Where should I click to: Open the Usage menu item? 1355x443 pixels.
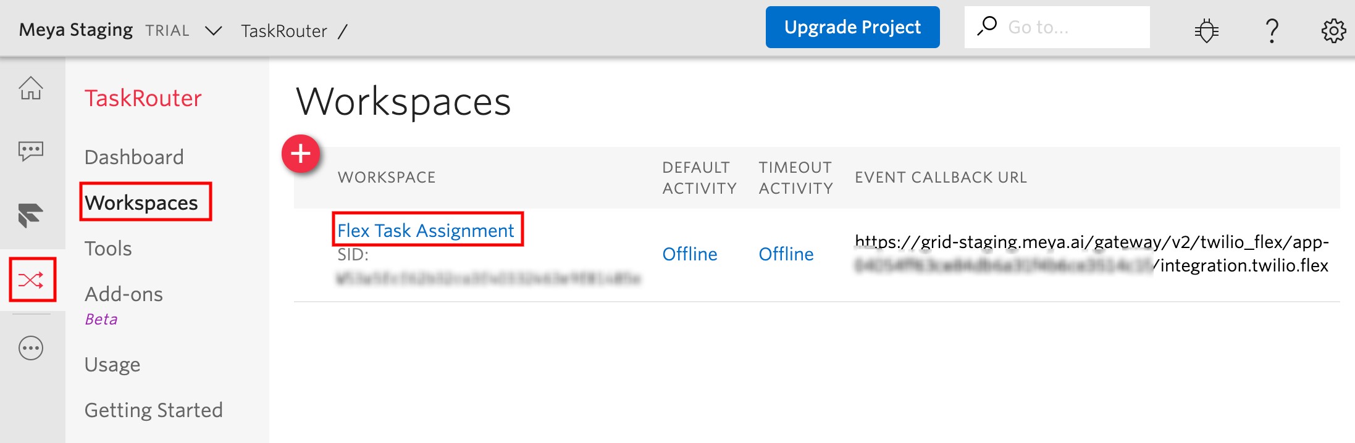(112, 365)
